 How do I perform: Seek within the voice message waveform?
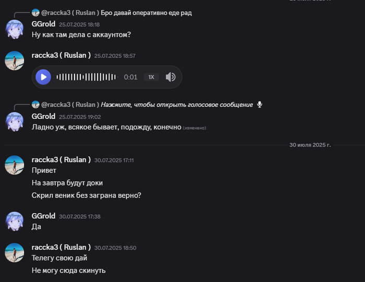point(86,77)
